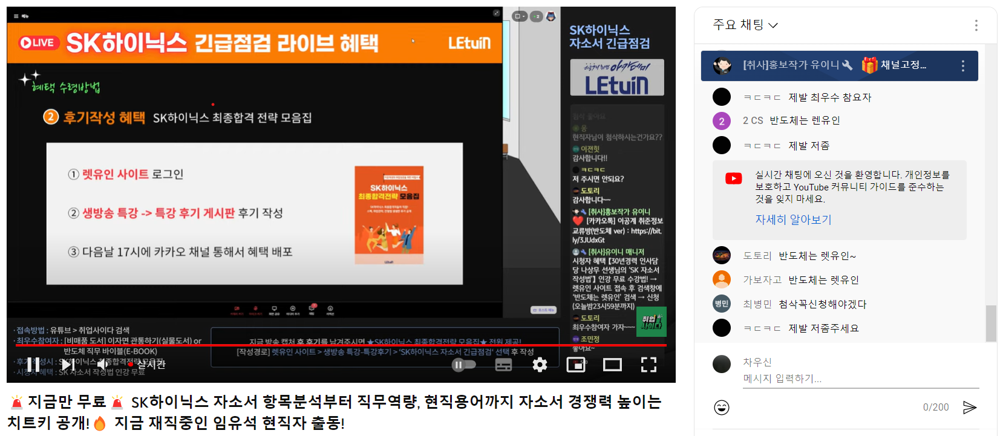The image size is (1003, 436).
Task: Toggle the autoplay switch in player controls
Action: [464, 365]
